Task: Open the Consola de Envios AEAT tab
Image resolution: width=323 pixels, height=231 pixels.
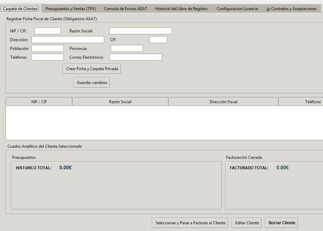Action: (126, 9)
